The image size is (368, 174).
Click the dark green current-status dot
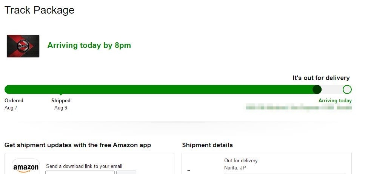pyautogui.click(x=317, y=89)
